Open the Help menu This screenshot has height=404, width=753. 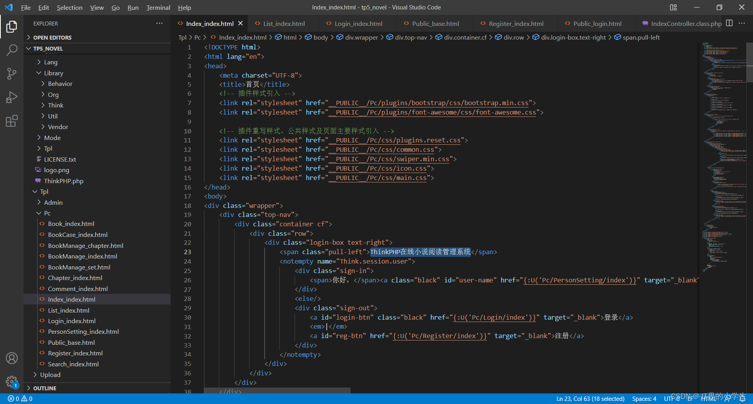tap(184, 7)
